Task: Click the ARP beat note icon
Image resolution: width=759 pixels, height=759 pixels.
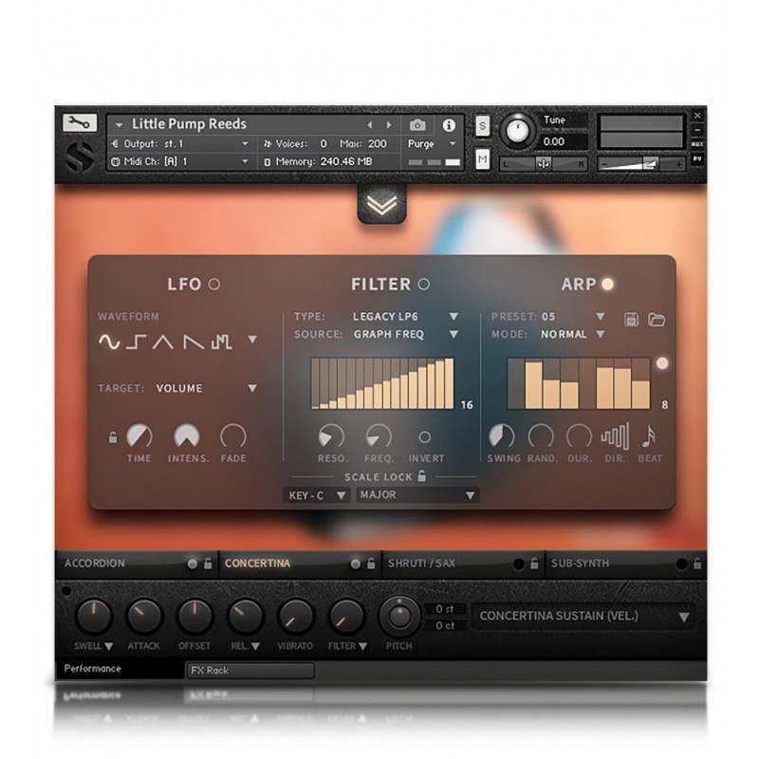Action: coord(650,436)
